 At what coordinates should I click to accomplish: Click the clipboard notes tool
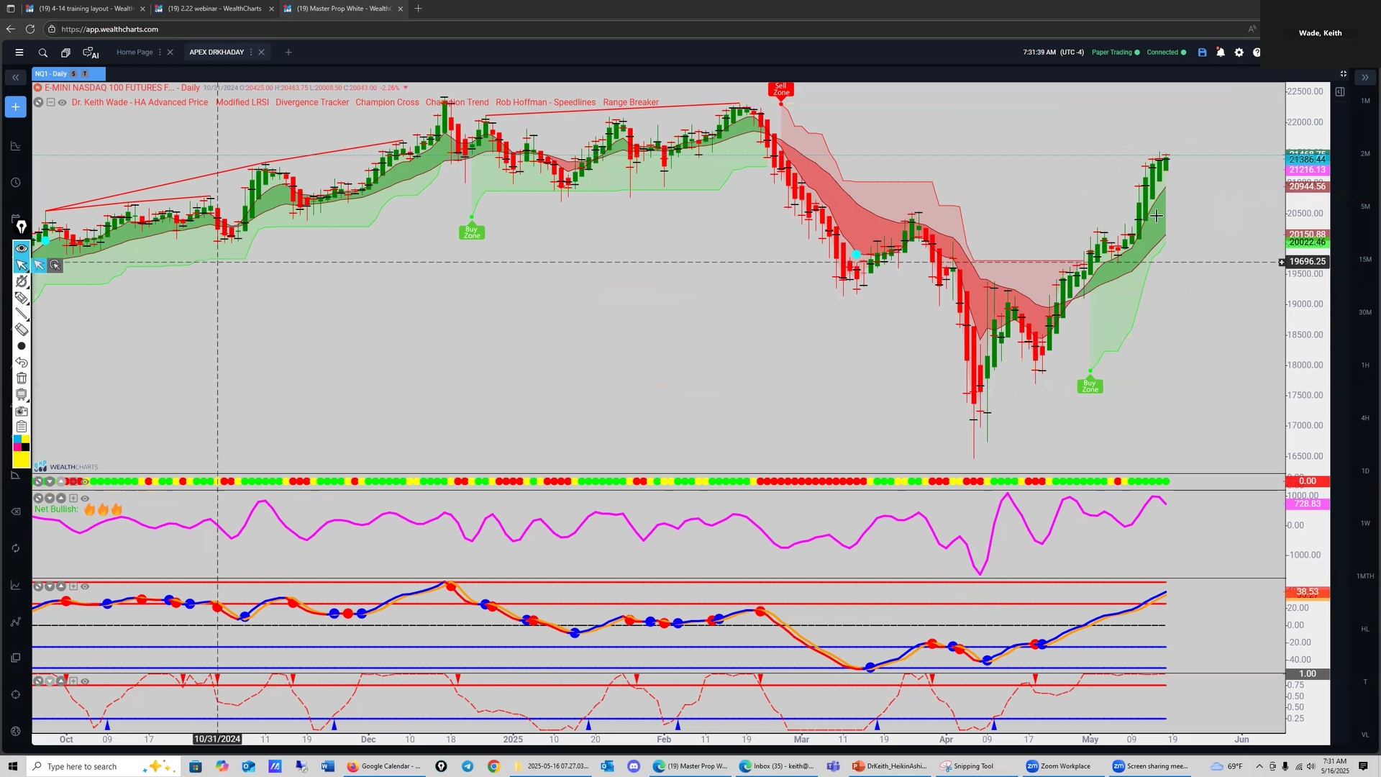point(22,427)
